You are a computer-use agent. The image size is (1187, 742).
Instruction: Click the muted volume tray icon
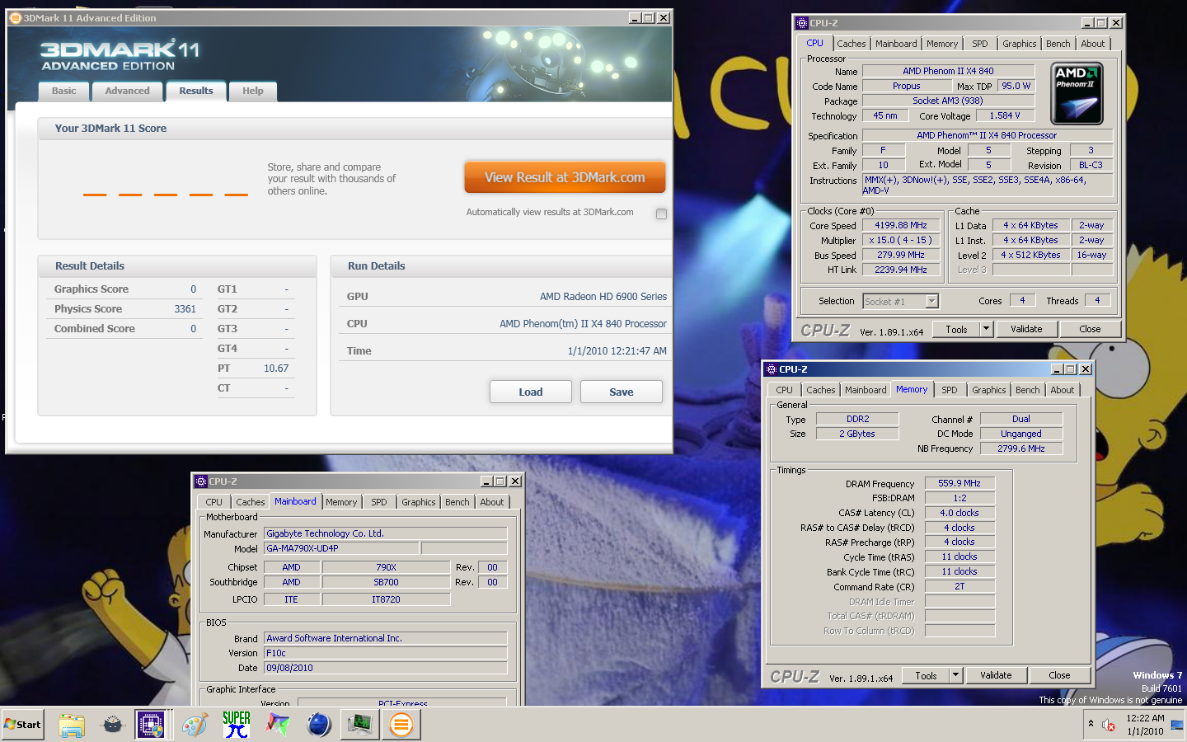(1109, 725)
